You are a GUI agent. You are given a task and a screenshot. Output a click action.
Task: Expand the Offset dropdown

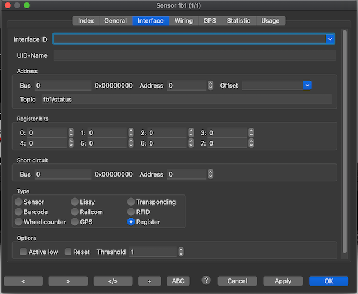click(307, 85)
